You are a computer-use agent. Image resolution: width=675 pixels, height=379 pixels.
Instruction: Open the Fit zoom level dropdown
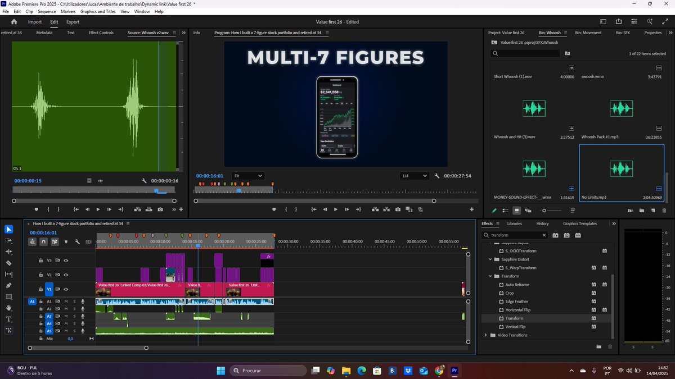pyautogui.click(x=247, y=176)
